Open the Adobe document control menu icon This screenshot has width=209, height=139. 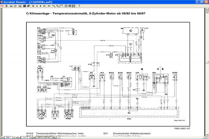point(2,6)
